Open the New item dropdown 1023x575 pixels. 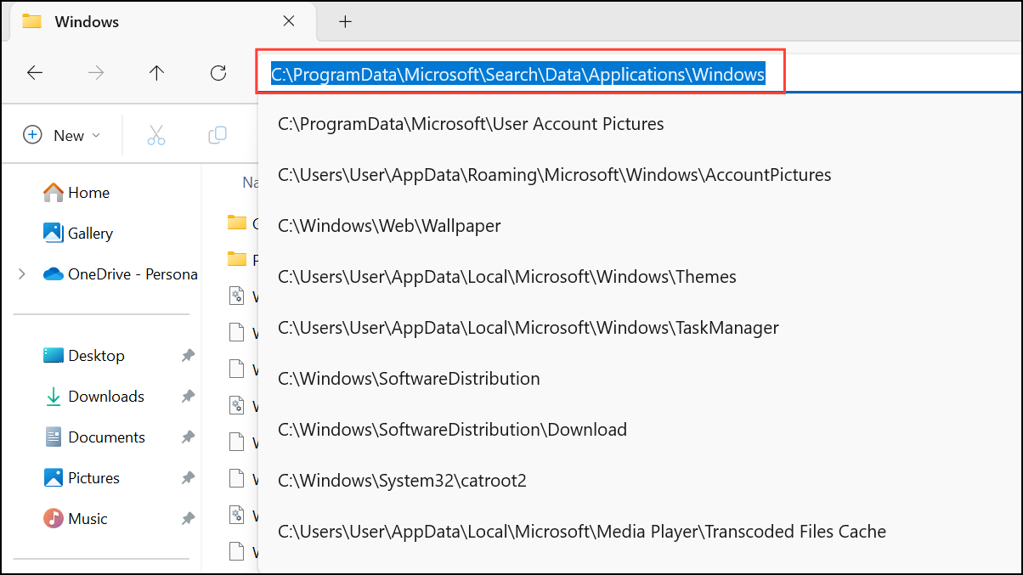(x=62, y=135)
